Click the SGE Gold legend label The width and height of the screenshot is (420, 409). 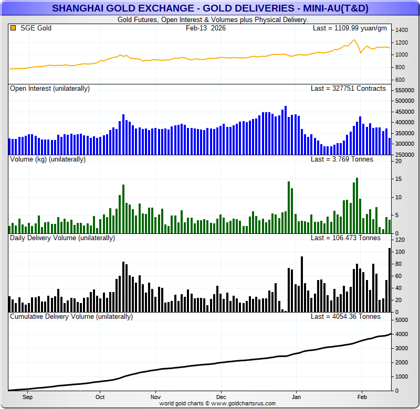click(x=36, y=28)
